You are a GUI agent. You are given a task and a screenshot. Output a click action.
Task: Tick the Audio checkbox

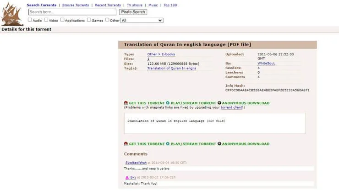click(x=30, y=20)
